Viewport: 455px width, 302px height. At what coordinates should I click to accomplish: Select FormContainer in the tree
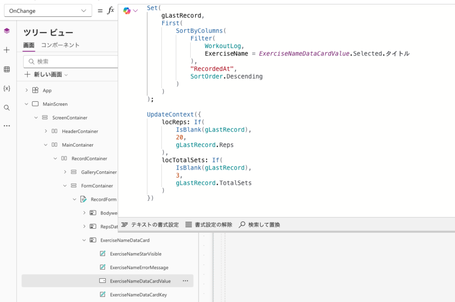(97, 186)
